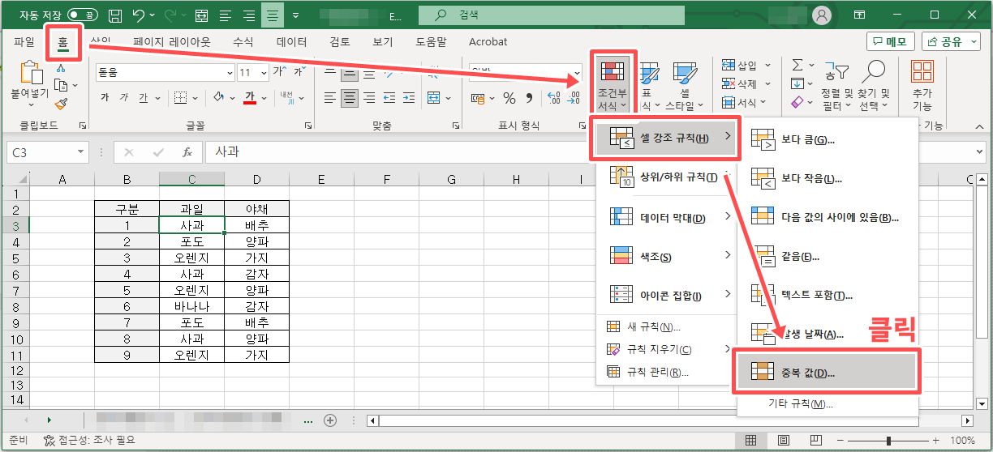This screenshot has height=452, width=993.
Task: Open the 색조(S) submenu
Action: [x=667, y=257]
